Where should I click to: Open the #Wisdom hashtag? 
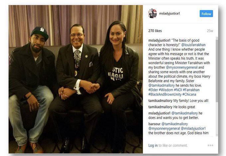click(166, 90)
